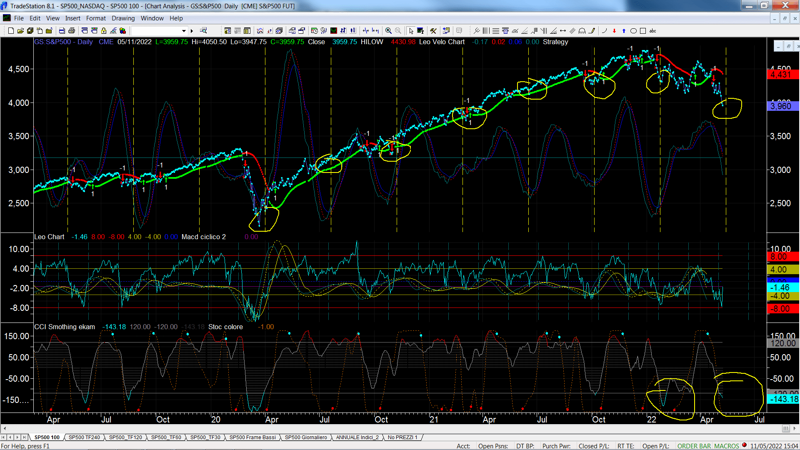Click the right arrow of horizontal scrollbar
The height and width of the screenshot is (450, 800).
point(795,428)
